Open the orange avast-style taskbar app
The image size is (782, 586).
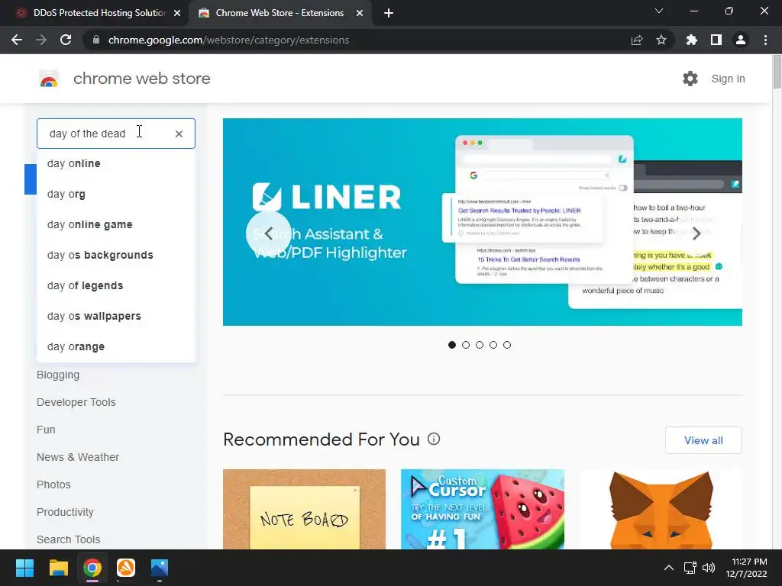126,568
